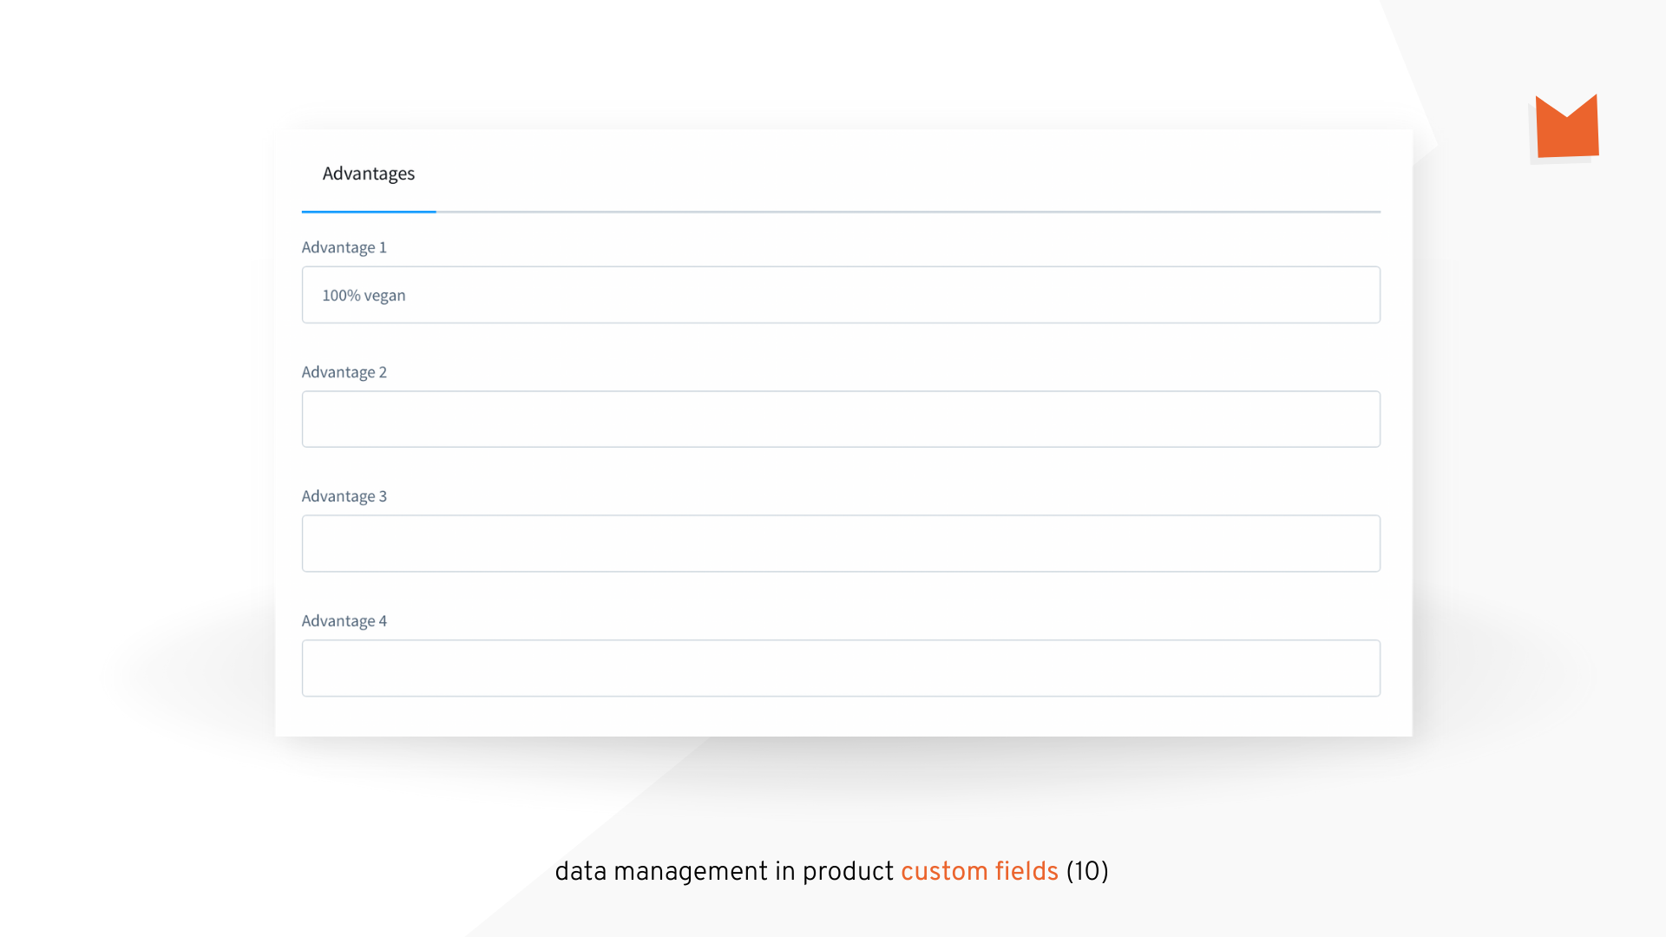Click the orange 'custom fields' caption text

[x=980, y=871]
